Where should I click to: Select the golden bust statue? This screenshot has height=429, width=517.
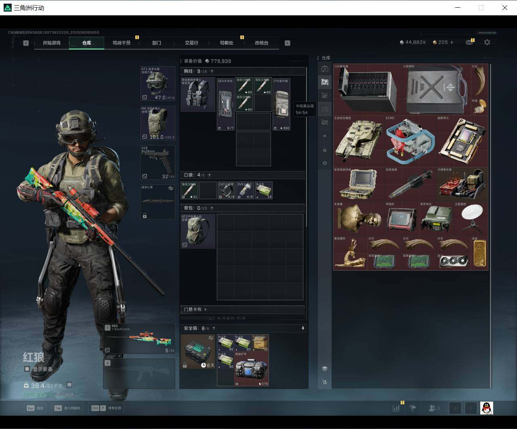pyautogui.click(x=359, y=219)
